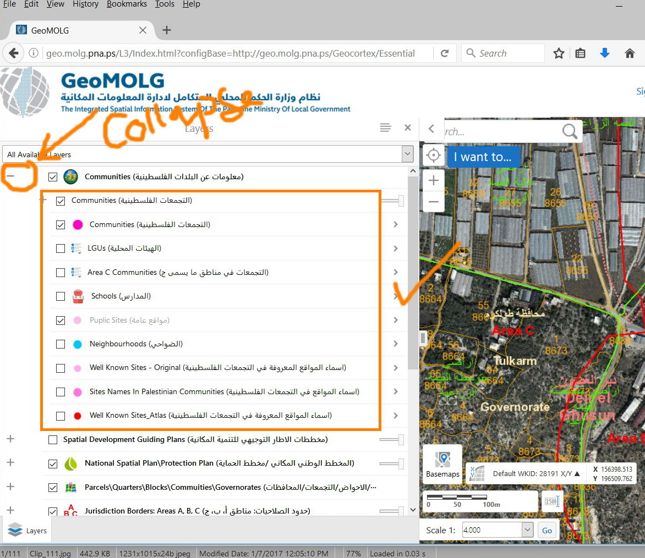Open LGUs layer details arrow
Screen dimensions: 645x558
tap(395, 248)
